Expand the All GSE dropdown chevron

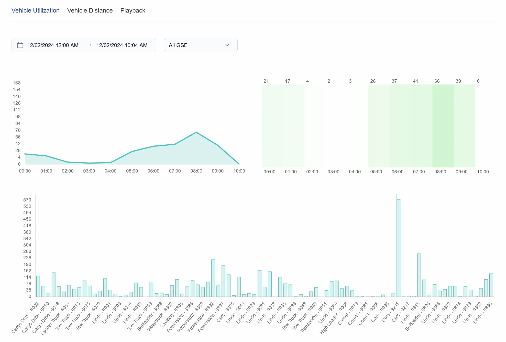(x=227, y=45)
